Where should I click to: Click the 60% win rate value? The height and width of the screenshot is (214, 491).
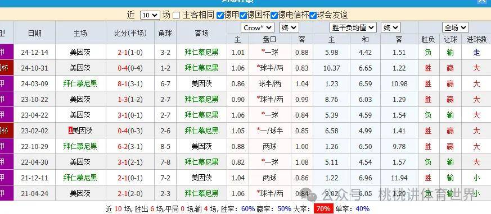(x=249, y=209)
